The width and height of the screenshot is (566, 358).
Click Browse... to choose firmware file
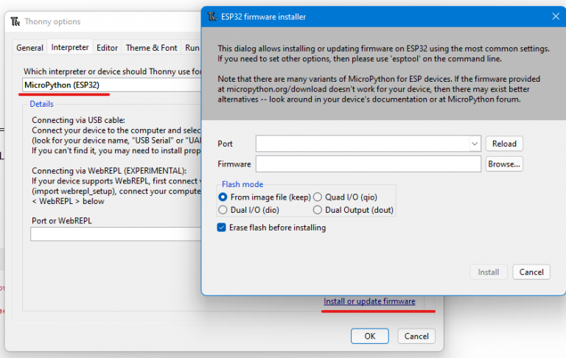(x=504, y=164)
